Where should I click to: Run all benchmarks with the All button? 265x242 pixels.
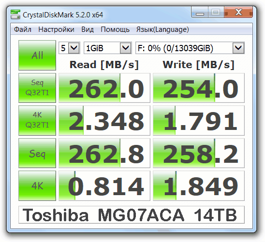(x=37, y=55)
